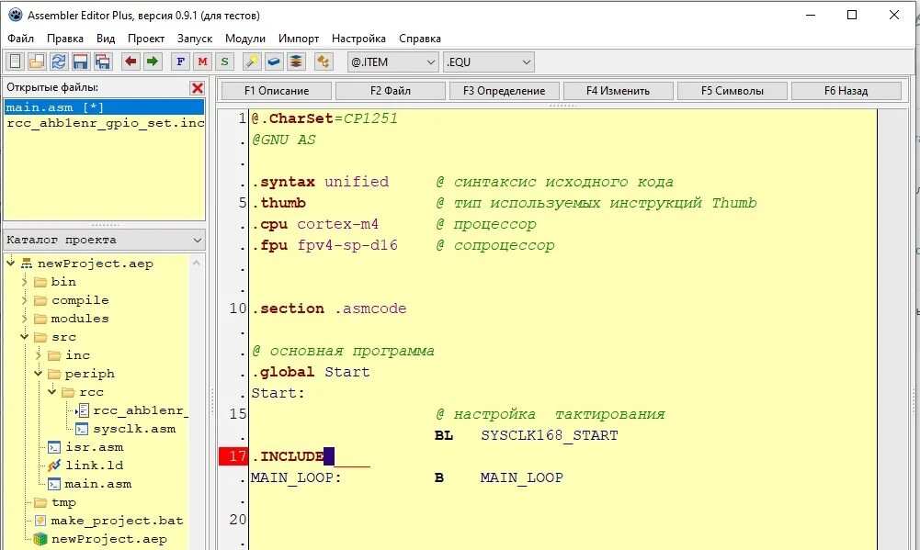Open the Запуск menu
The width and height of the screenshot is (920, 550).
195,39
